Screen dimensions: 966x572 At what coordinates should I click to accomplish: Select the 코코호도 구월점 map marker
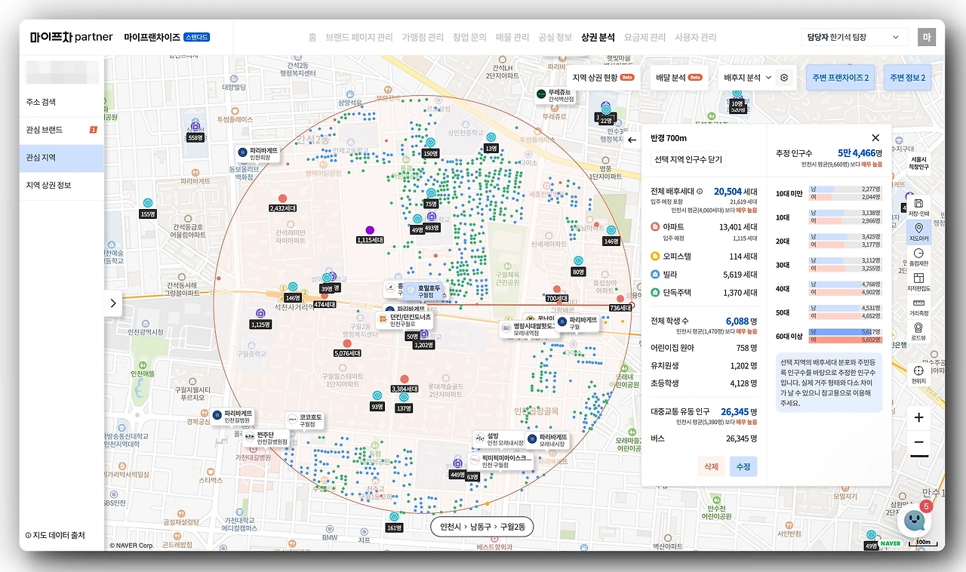pos(306,420)
